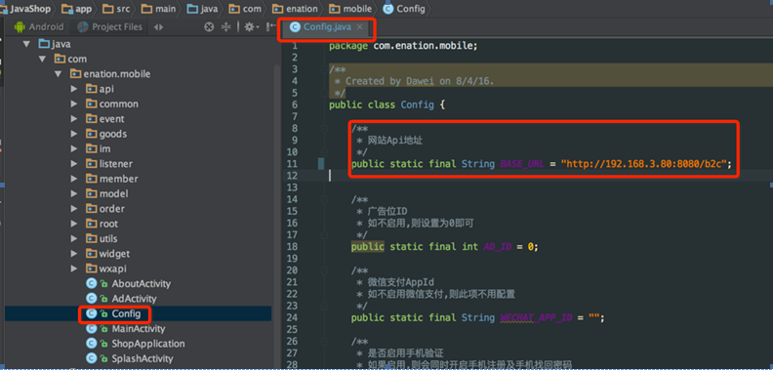Viewport: 773px width, 372px height.
Task: Select ShopApplication in the project tree
Action: [148, 344]
